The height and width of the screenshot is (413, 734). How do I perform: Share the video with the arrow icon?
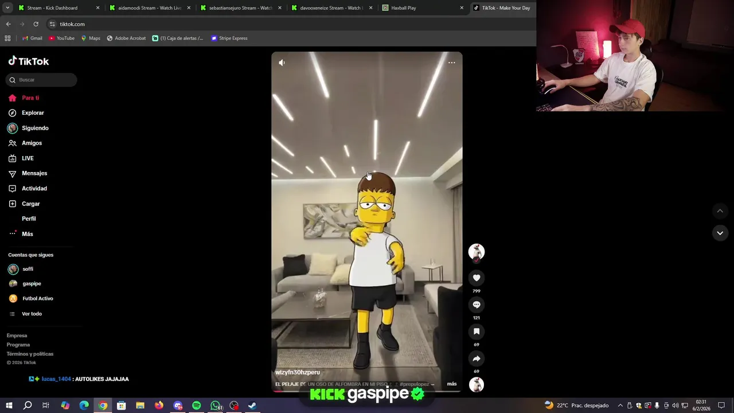pyautogui.click(x=477, y=359)
